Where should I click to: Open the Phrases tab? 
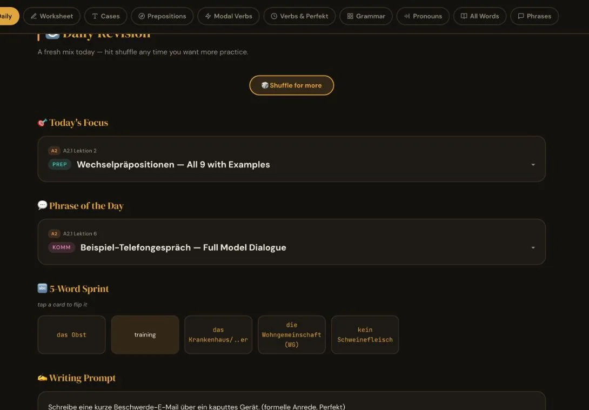coord(534,16)
